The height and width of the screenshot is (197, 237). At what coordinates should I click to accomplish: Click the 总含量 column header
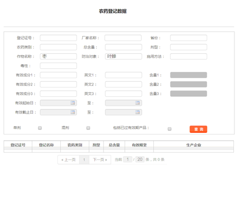114,145
